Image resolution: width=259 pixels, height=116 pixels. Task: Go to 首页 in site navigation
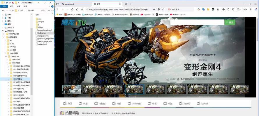click(x=68, y=104)
